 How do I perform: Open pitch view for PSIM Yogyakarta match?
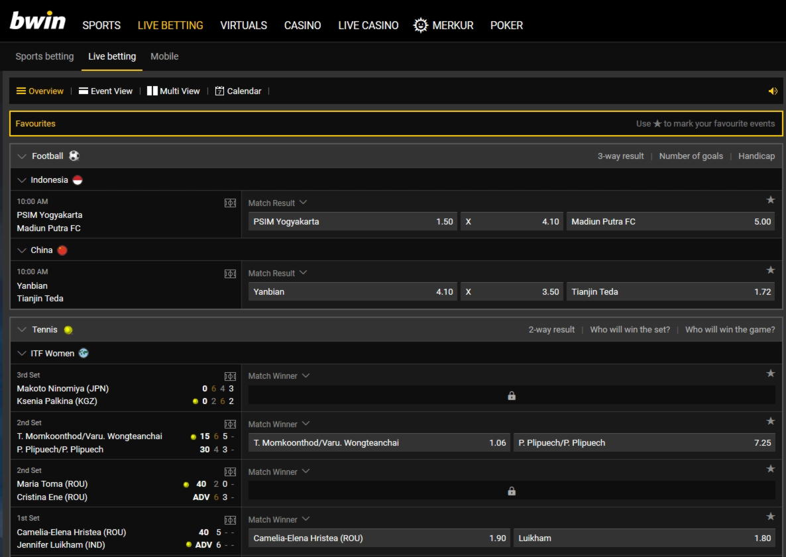point(230,203)
